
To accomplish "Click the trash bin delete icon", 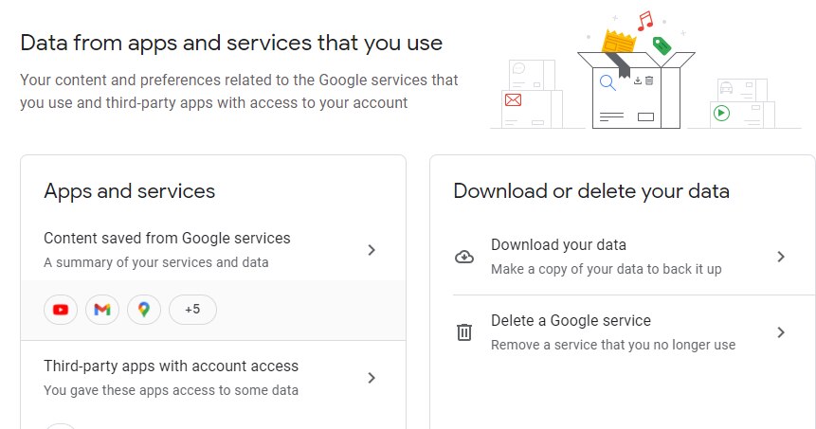I will coord(464,332).
